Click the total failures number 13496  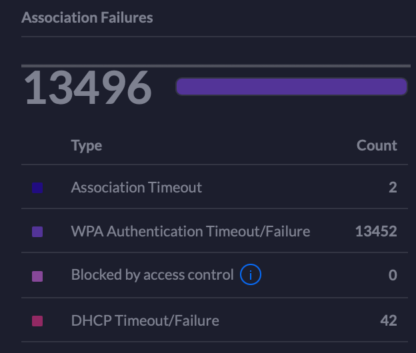[88, 88]
